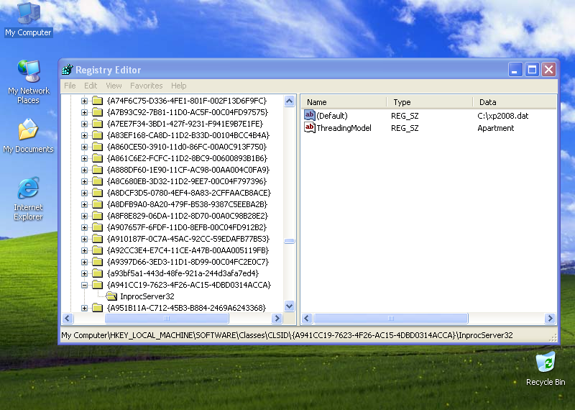Click folder icon of {A7EE7F34-3BD1-427f-9231-F941E9B7E1FE}

click(x=97, y=124)
